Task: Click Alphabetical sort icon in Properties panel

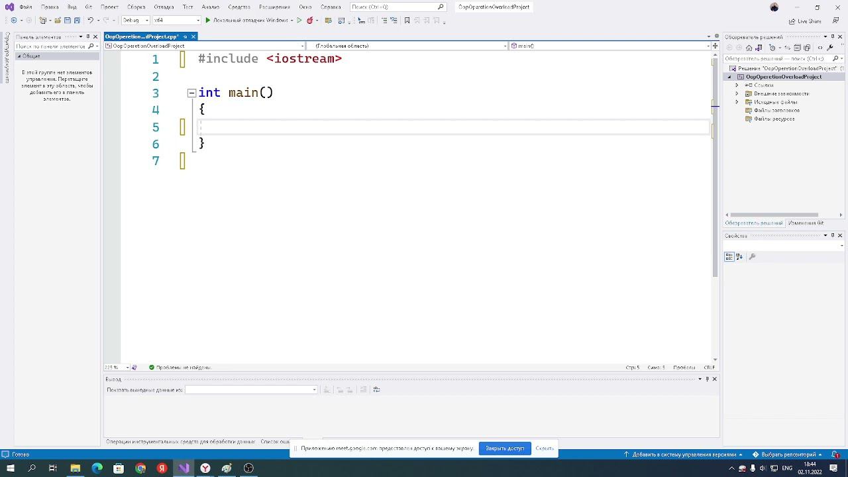Action: tap(740, 256)
